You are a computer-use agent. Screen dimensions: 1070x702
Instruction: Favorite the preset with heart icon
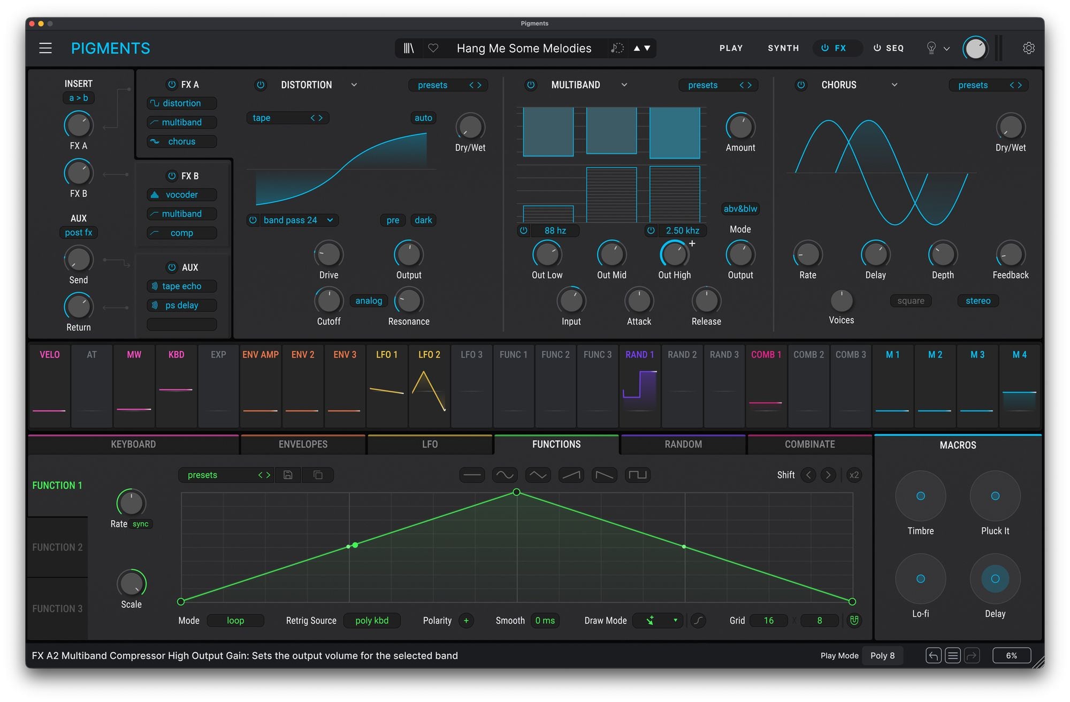click(x=433, y=48)
